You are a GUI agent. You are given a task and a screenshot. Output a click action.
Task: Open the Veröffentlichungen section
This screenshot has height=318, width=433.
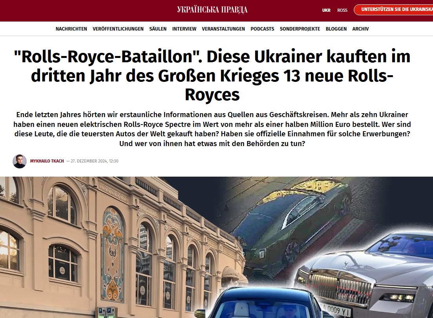[118, 29]
